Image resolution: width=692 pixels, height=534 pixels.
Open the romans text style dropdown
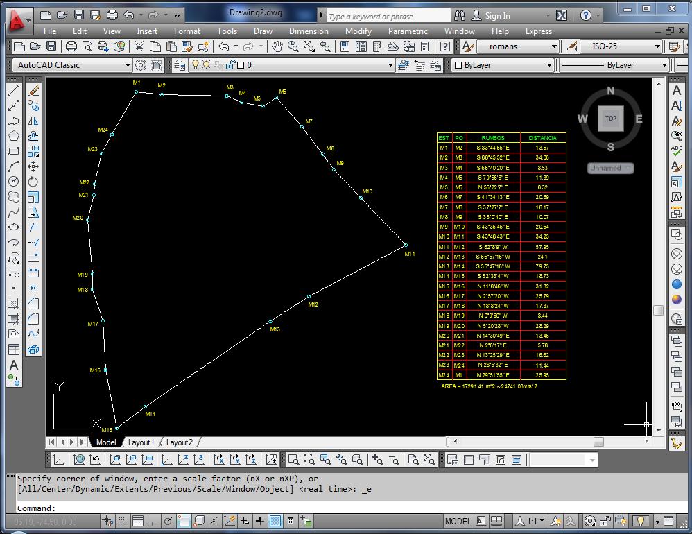pos(555,46)
